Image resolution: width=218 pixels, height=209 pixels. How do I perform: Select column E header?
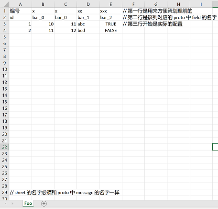coord(111,4)
